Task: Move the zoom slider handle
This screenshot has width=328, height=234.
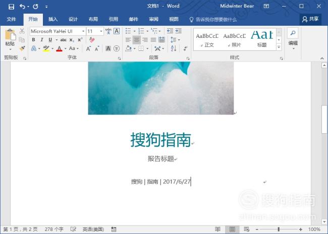Action: (279, 229)
